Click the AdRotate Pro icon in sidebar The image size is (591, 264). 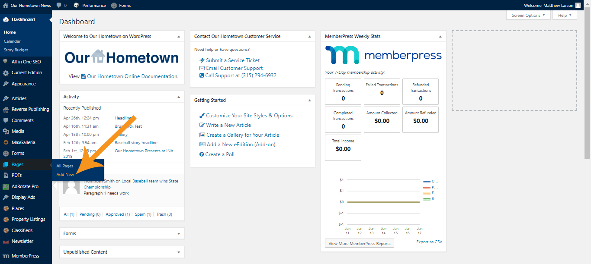pyautogui.click(x=6, y=186)
